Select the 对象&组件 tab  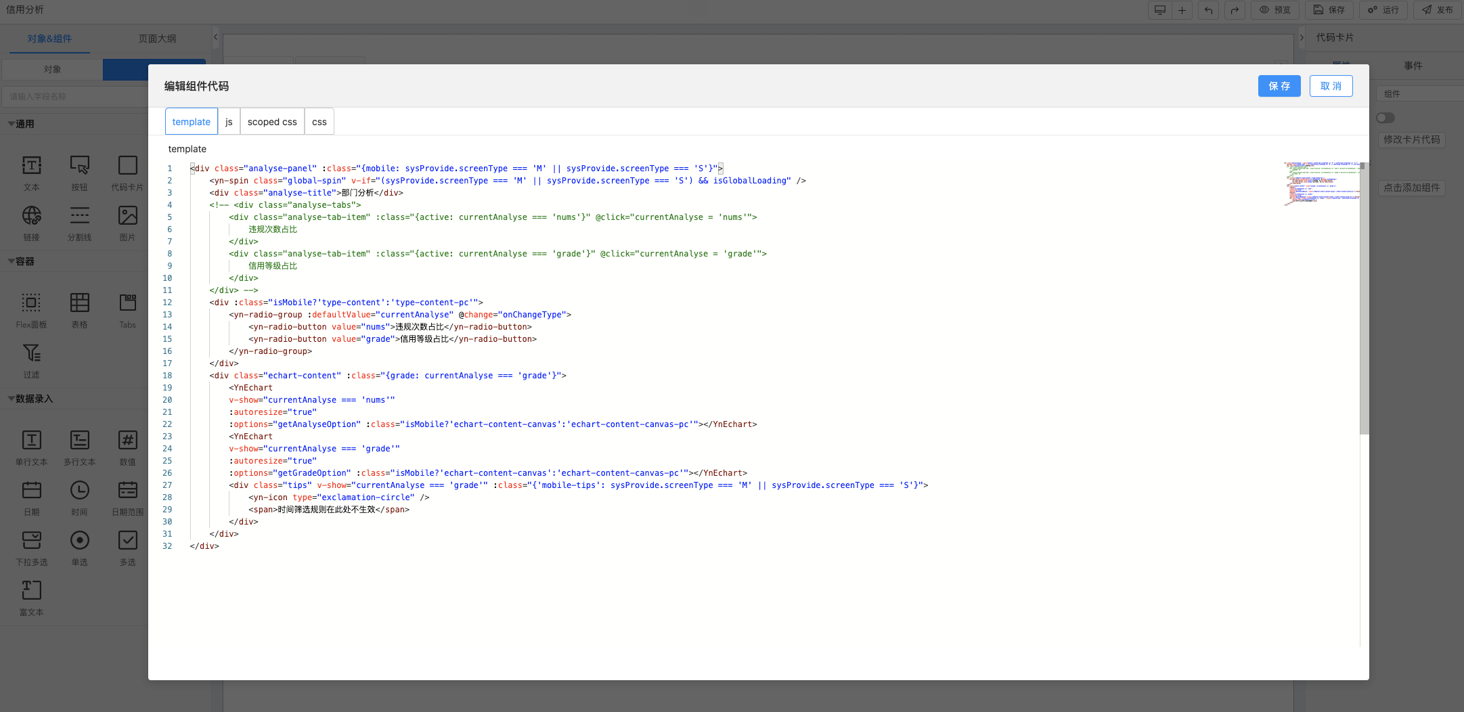49,39
